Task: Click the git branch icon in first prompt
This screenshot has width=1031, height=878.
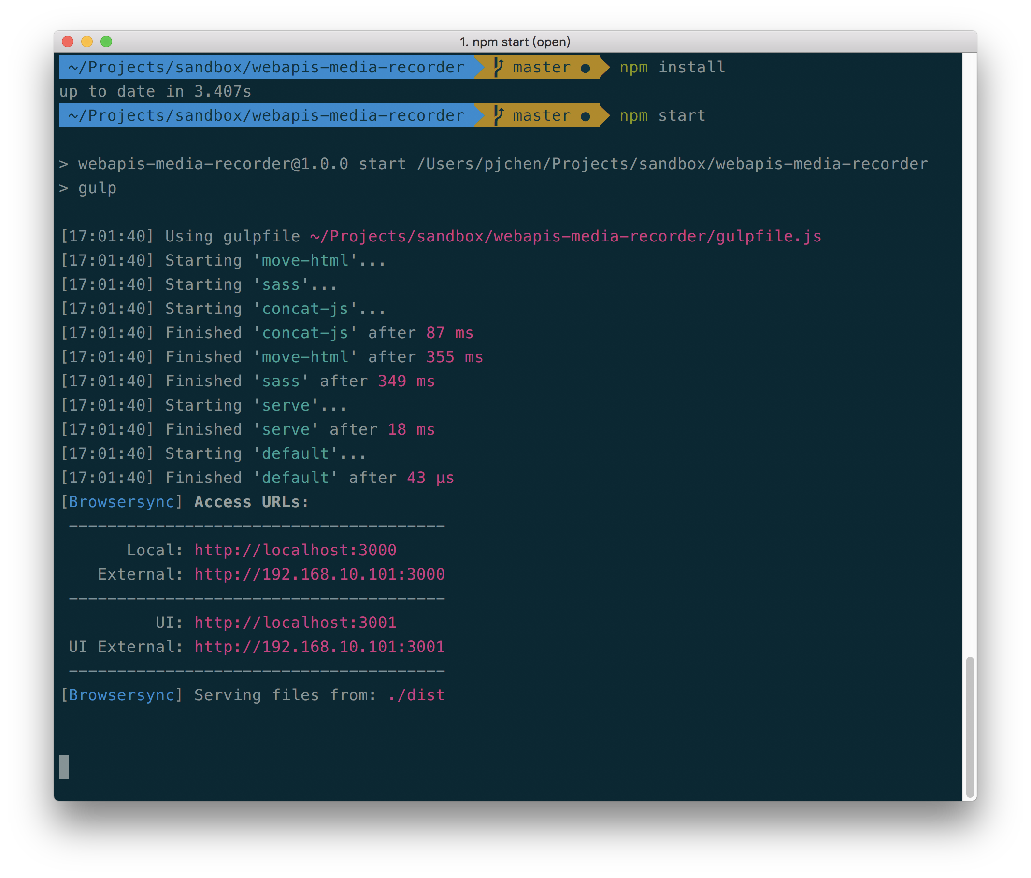Action: coord(499,67)
